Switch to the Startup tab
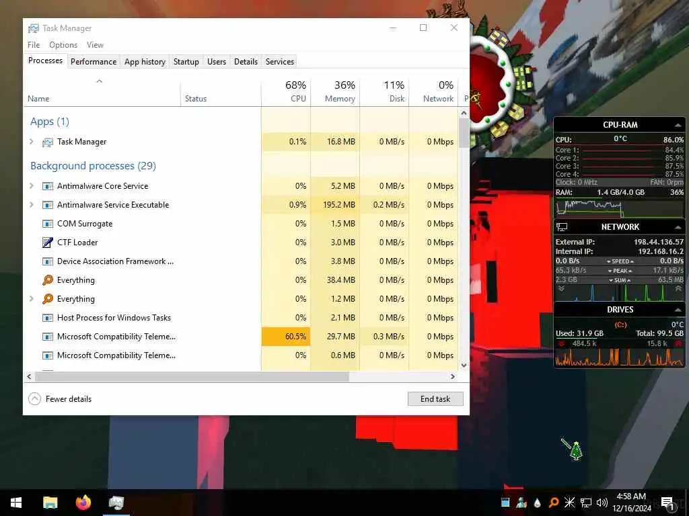Screen dimensions: 689x516 (x=186, y=61)
